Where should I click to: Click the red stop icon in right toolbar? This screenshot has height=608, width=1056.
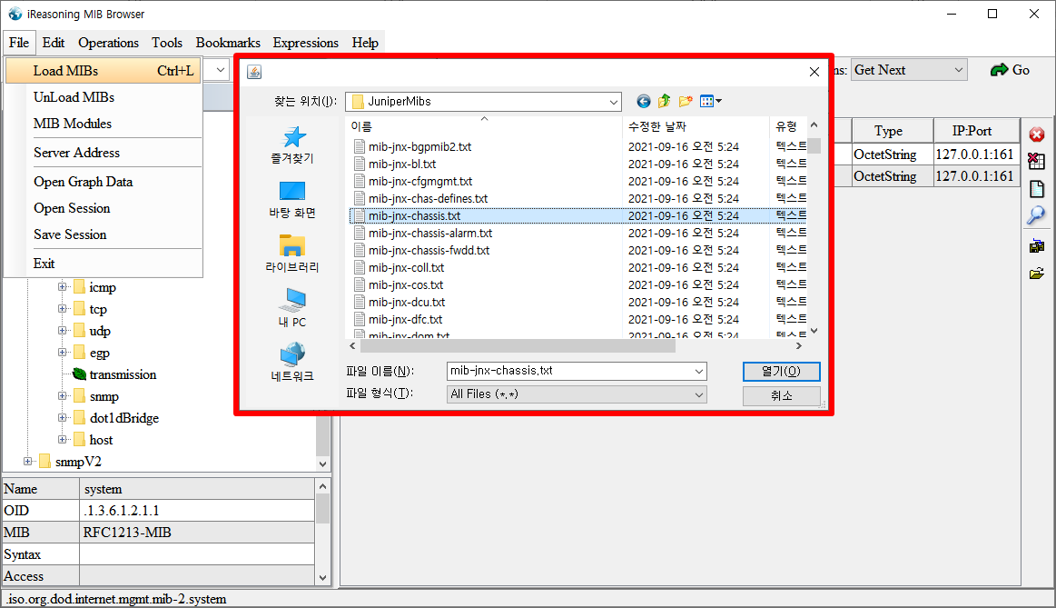(1036, 135)
